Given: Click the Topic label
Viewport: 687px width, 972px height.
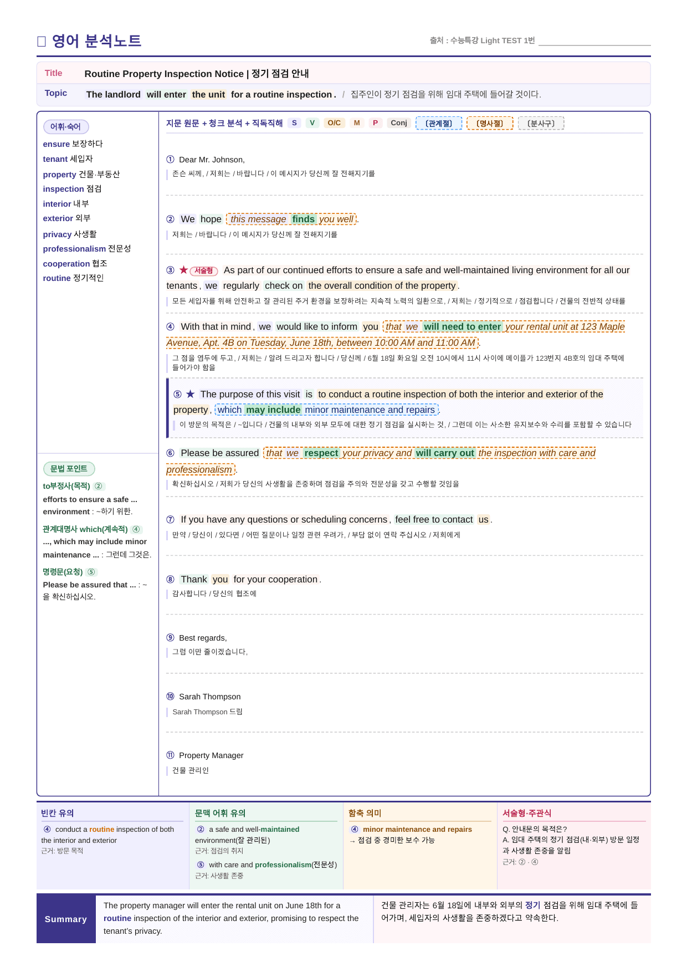Looking at the screenshot, I should (56, 93).
